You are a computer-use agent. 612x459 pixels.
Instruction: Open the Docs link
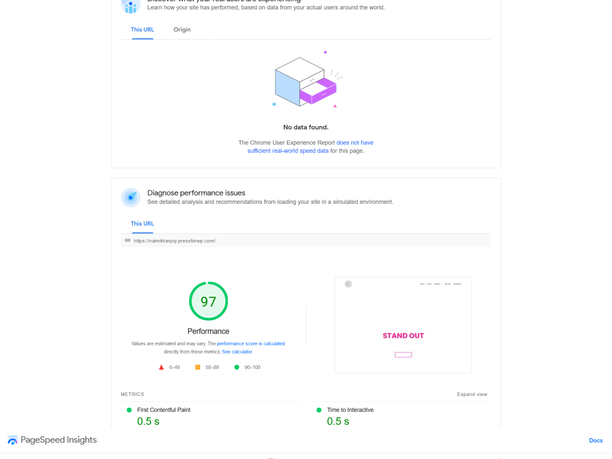[x=595, y=440]
